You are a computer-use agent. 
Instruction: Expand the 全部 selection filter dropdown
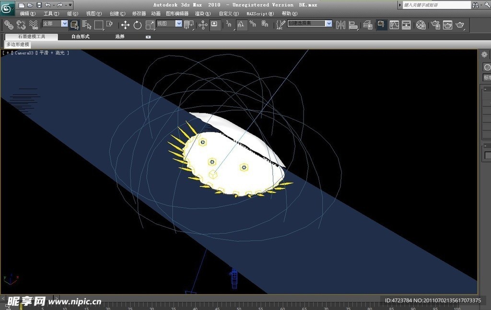[x=64, y=23]
